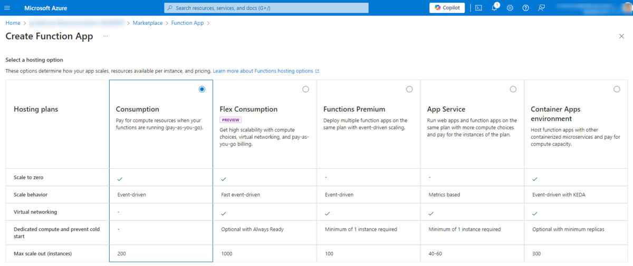Open portal settings gear
This screenshot has height=266, width=633.
pyautogui.click(x=510, y=8)
